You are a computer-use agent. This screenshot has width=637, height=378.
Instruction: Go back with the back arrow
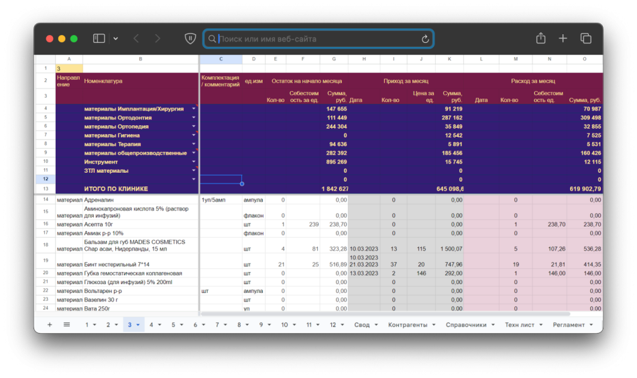click(136, 39)
